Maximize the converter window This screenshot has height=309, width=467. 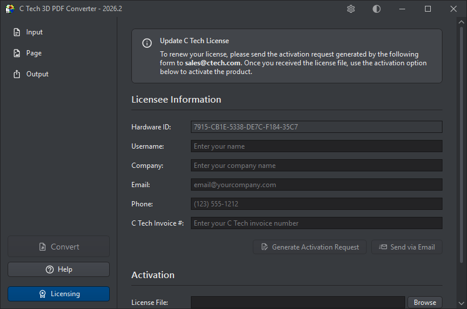point(428,9)
